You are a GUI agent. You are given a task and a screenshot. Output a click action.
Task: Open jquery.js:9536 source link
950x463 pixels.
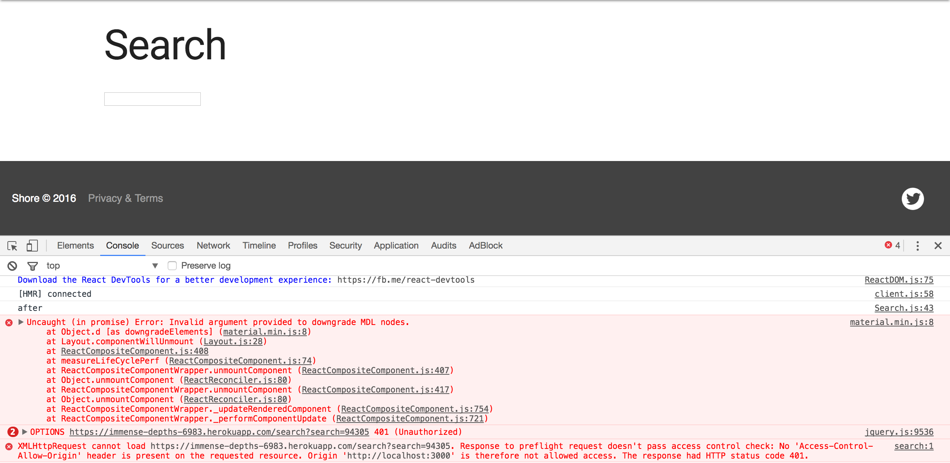(x=899, y=432)
